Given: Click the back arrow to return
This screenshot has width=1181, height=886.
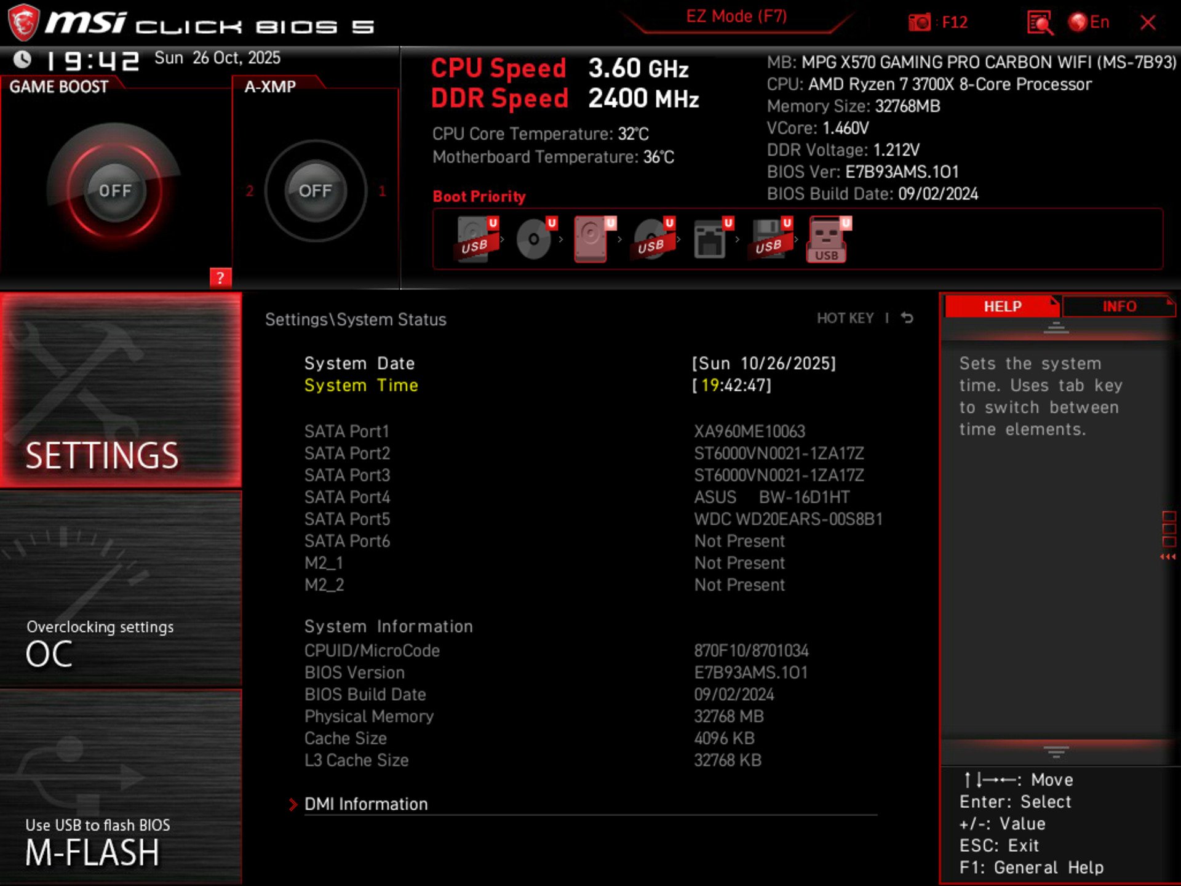Looking at the screenshot, I should click(x=907, y=317).
